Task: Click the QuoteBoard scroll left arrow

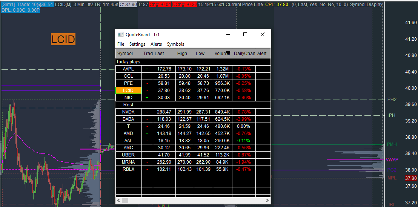Action: (118, 200)
